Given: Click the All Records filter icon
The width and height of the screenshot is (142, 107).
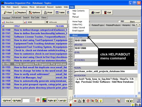Looking at the screenshot, I should (47, 22).
